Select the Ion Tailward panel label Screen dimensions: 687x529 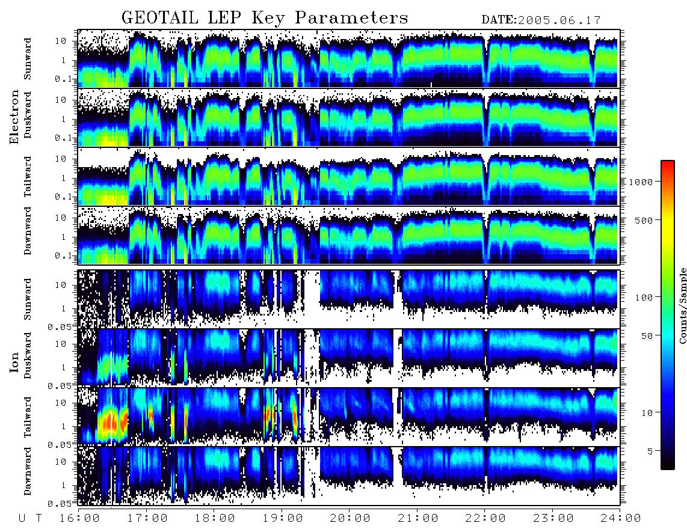pos(28,417)
